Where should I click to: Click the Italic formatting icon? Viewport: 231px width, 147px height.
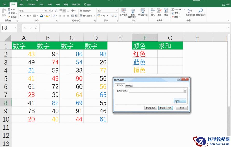click(x=24, y=16)
